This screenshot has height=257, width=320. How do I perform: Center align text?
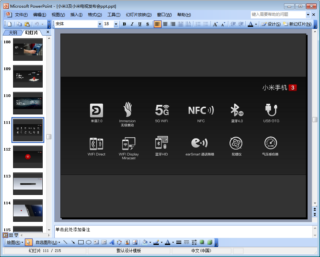pyautogui.click(x=165, y=24)
